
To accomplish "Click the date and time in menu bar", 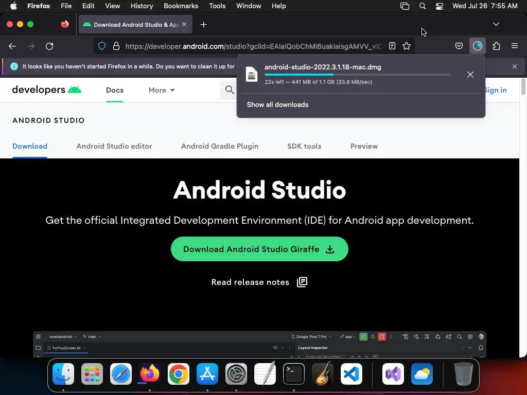I will point(485,6).
